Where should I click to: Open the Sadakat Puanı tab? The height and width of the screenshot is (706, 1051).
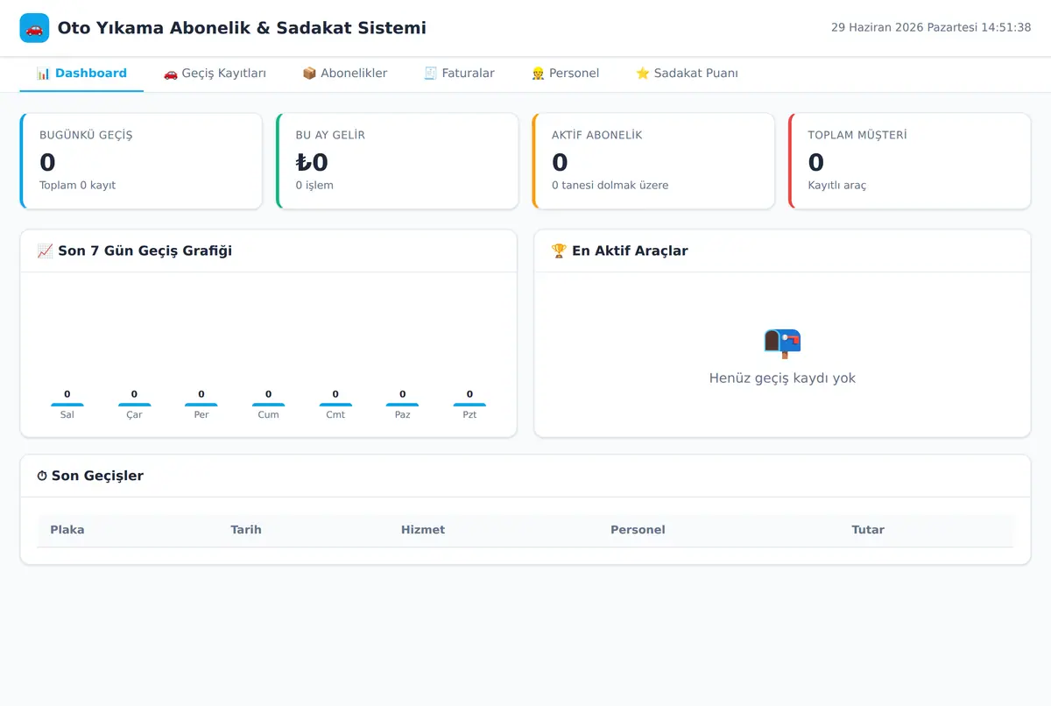[687, 74]
